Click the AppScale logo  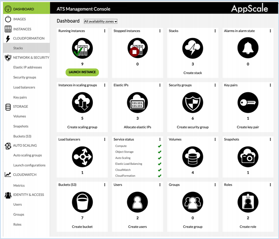[249, 8]
